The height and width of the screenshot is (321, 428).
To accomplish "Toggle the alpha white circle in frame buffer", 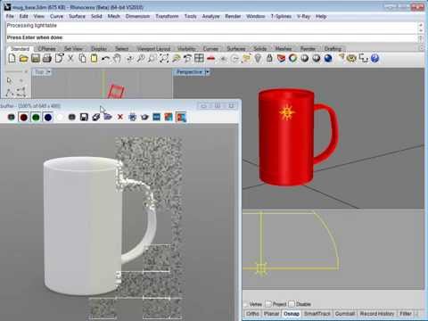I will 60,117.
